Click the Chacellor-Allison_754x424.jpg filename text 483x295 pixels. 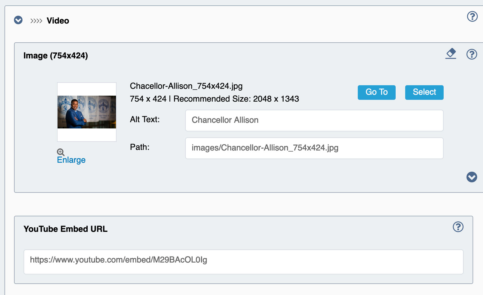[x=186, y=86]
